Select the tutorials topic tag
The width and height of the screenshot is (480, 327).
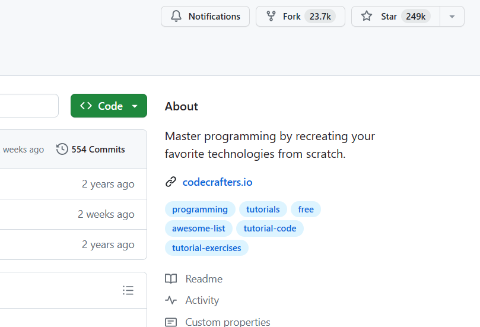coord(263,209)
